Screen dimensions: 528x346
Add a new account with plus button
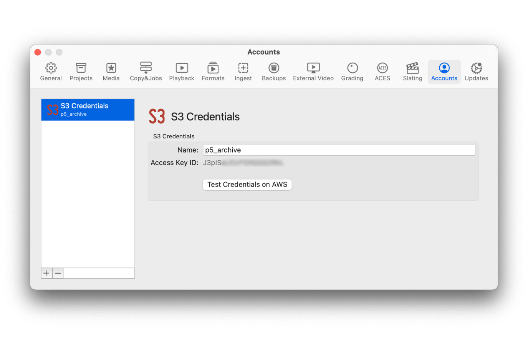click(x=46, y=273)
